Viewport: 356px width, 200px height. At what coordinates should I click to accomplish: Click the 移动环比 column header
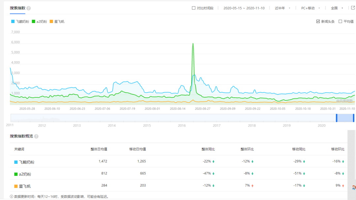338,149
